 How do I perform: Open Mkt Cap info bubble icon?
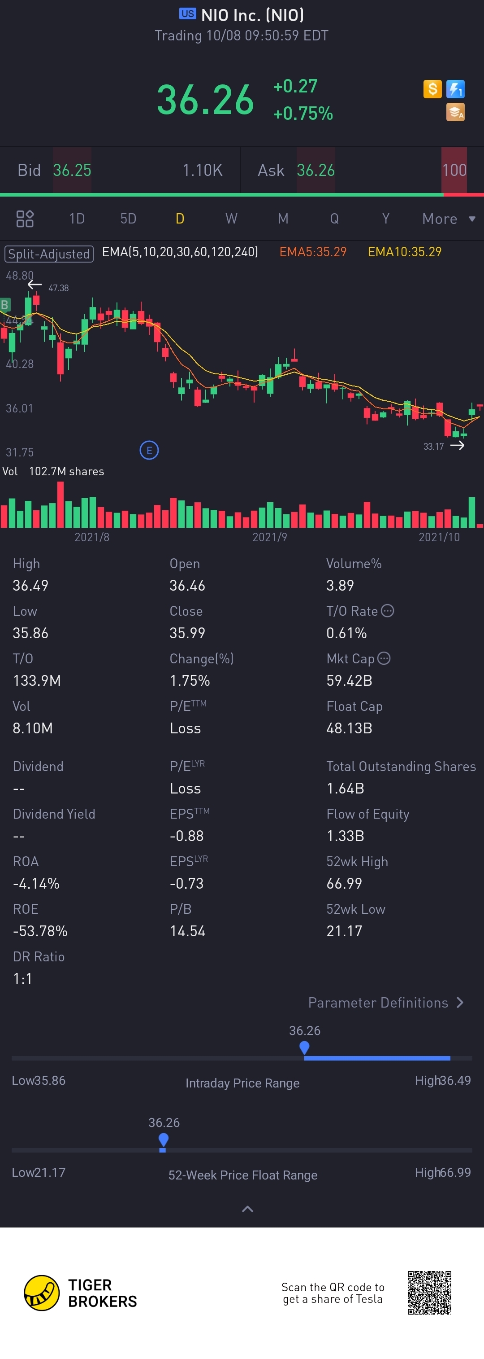[x=384, y=658]
